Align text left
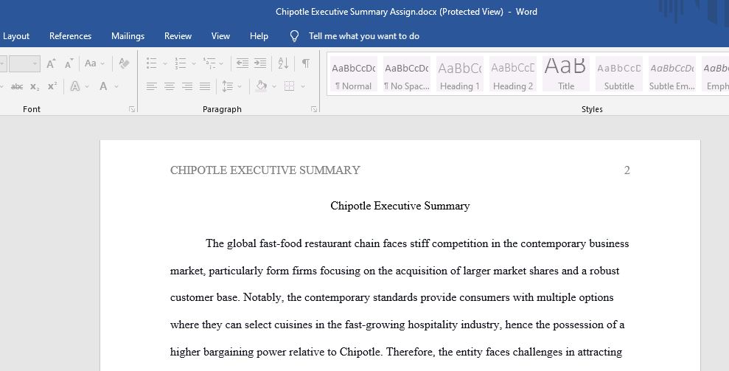The image size is (729, 371). click(151, 86)
